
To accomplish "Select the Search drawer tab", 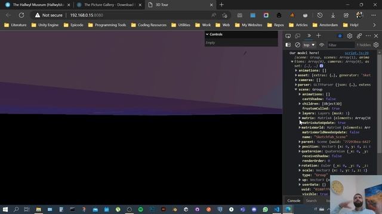I will pos(311,201).
